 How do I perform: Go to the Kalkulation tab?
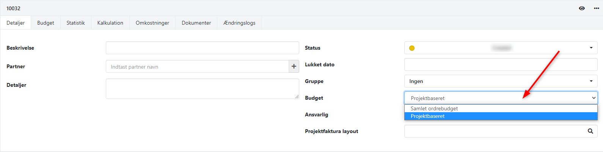tap(110, 23)
